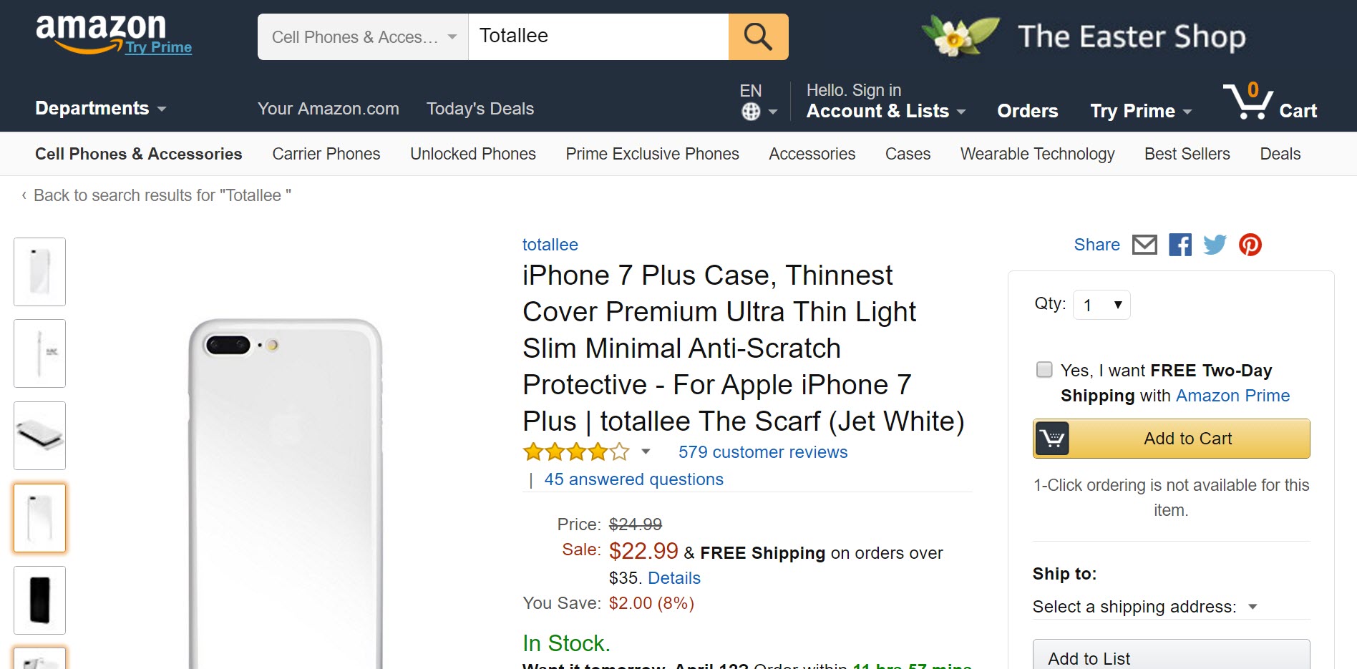The width and height of the screenshot is (1357, 669).
Task: Click the orange search magnifier button
Action: pos(758,36)
